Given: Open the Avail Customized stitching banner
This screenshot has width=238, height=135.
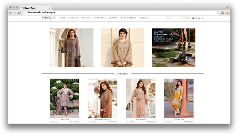Looking at the screenshot, I should point(174,48).
